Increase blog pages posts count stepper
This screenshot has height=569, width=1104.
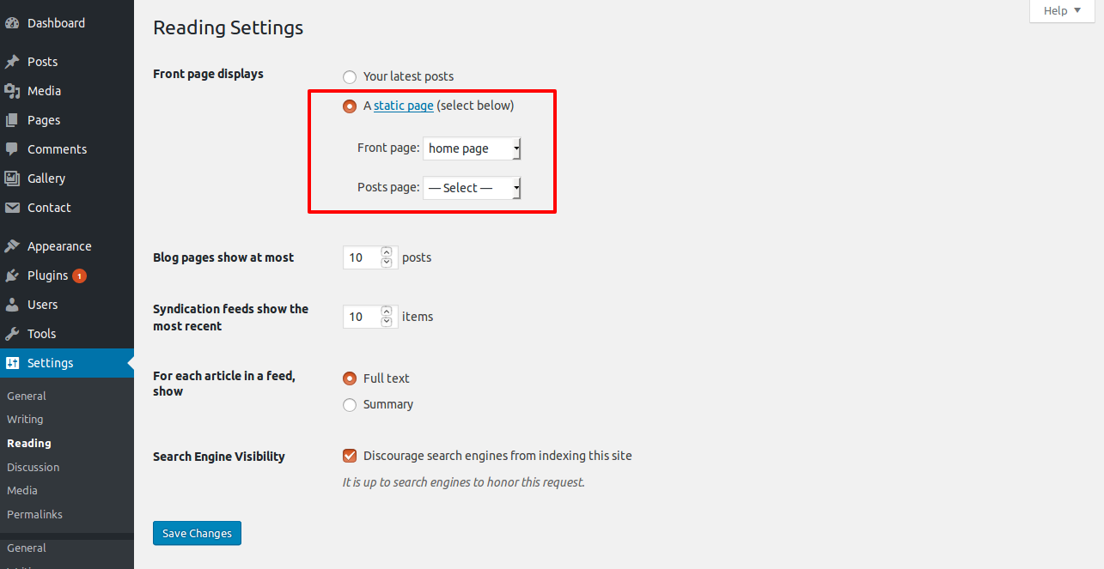pos(387,252)
